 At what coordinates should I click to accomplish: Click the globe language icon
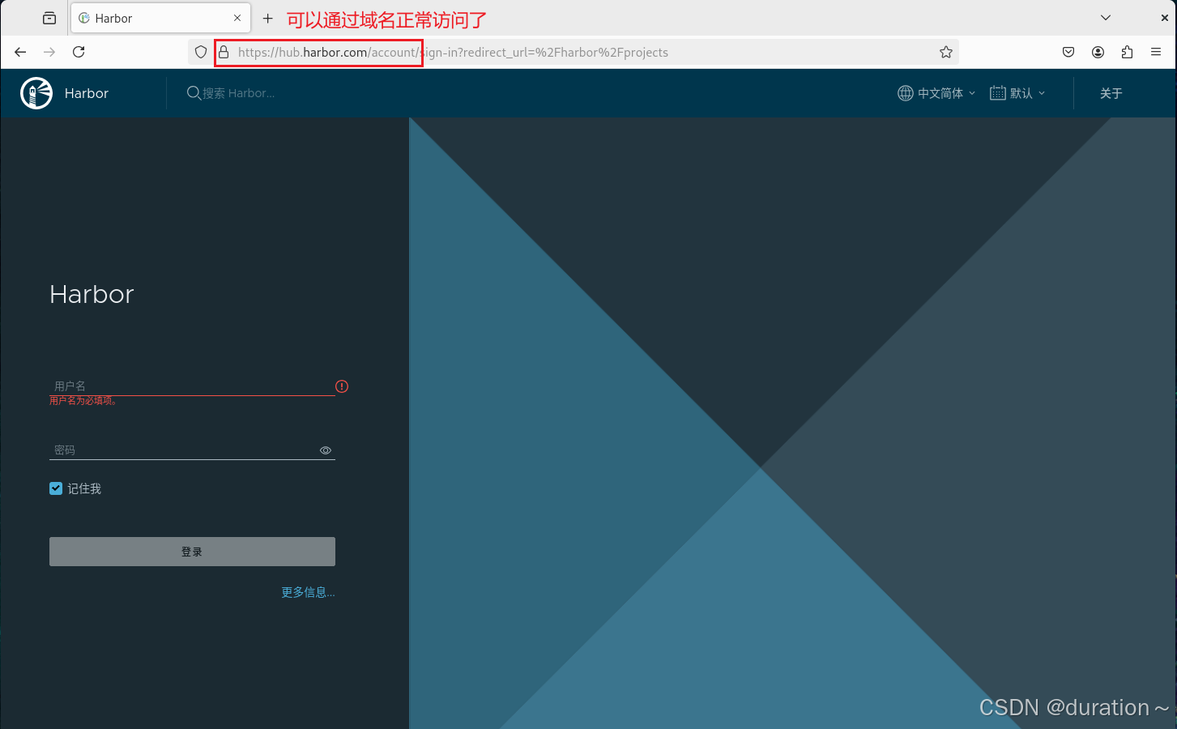[906, 93]
